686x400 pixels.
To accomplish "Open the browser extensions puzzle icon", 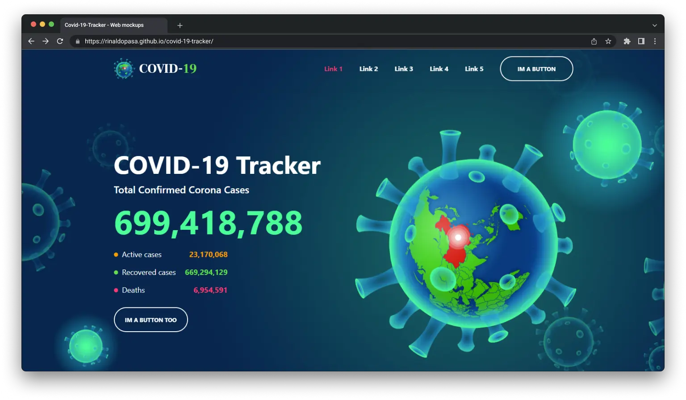I will (x=627, y=41).
